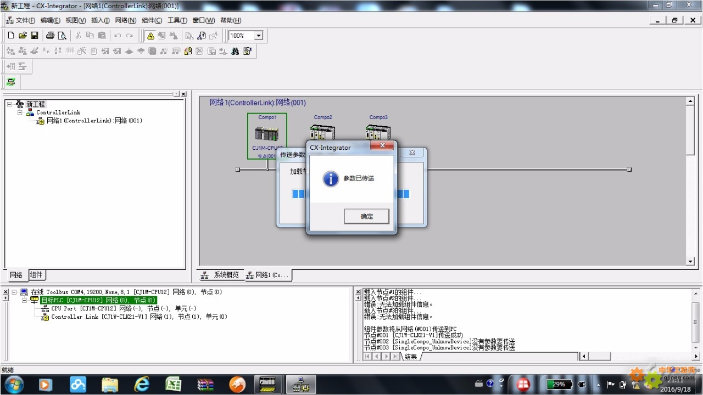Click the network diagram vertical scrollbar
Image resolution: width=703 pixels, height=395 pixels.
690,181
